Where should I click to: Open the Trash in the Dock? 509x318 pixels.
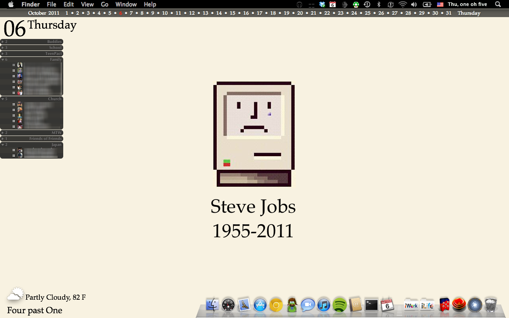[491, 305]
